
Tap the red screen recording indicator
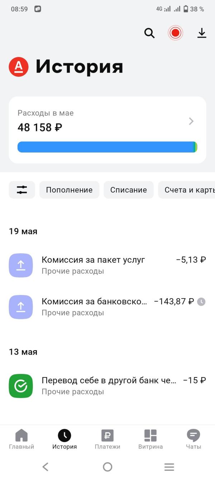click(175, 33)
